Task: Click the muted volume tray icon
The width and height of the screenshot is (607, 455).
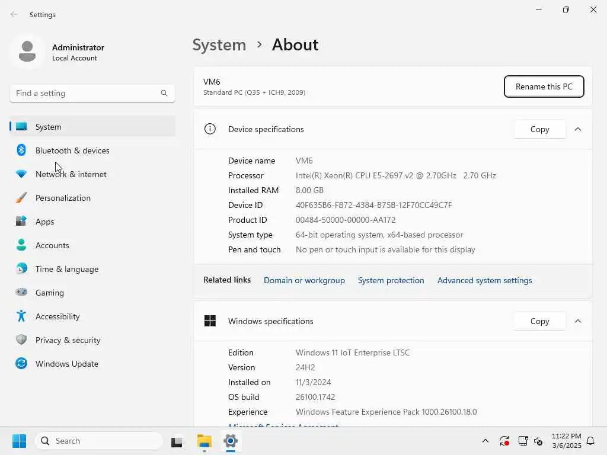Action: click(538, 441)
